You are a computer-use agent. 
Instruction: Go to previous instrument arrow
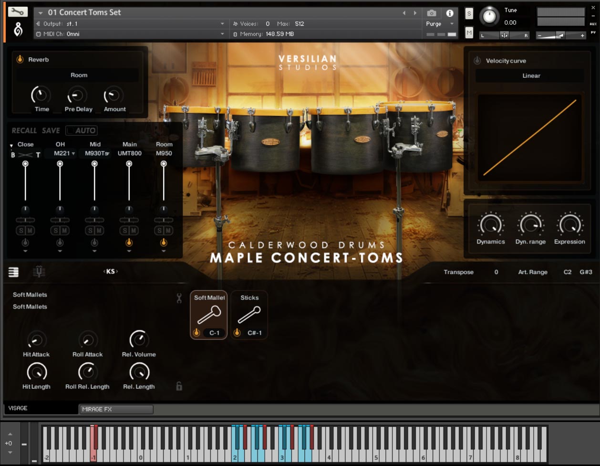[404, 13]
